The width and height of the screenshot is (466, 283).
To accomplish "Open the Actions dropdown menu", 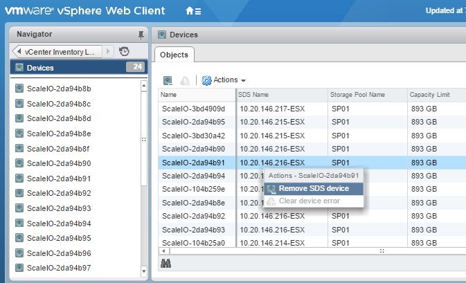I will (x=219, y=80).
